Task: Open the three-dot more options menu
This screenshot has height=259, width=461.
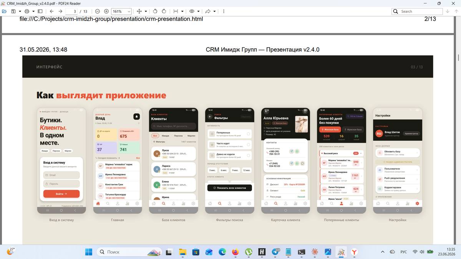Action: tap(224, 12)
